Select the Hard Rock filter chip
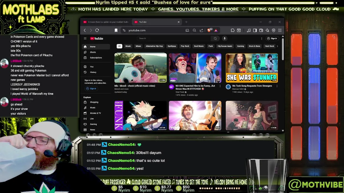Viewport: 344px width, 193px height. 269,46
